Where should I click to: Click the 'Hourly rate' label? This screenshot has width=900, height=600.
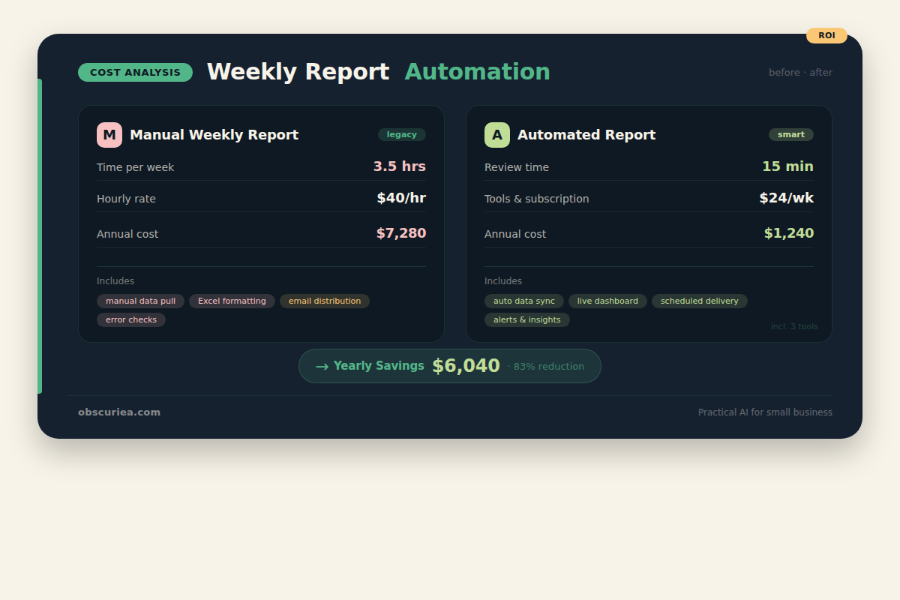click(x=126, y=199)
